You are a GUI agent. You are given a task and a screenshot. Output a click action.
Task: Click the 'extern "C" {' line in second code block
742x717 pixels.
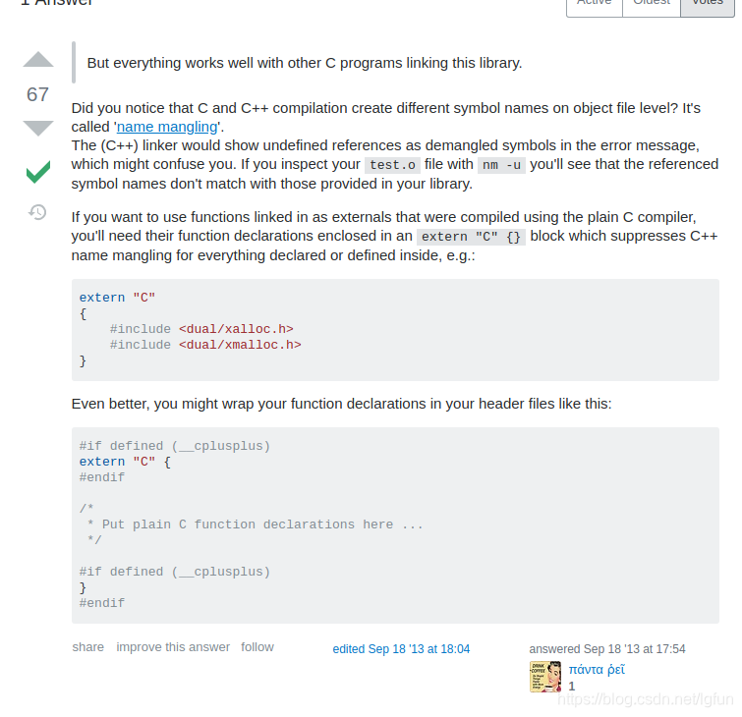(x=125, y=462)
